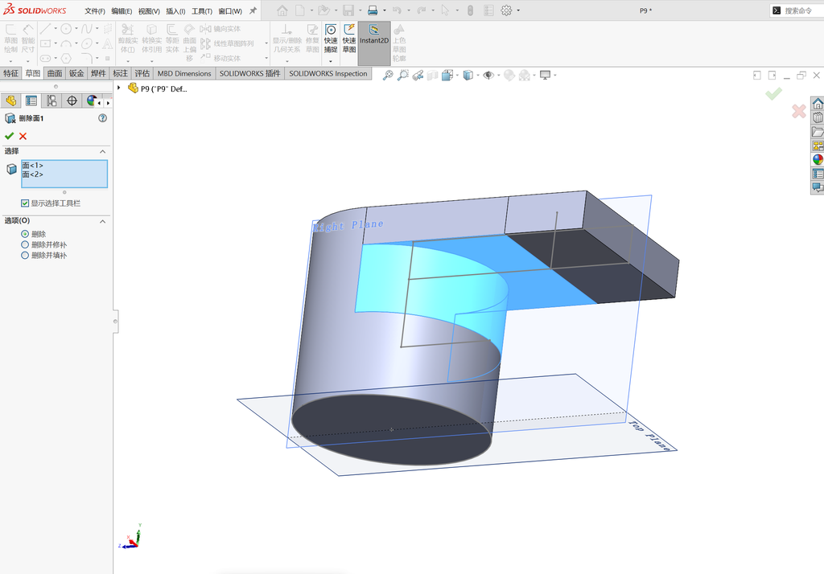Image resolution: width=824 pixels, height=574 pixels.
Task: Click the Zoom to Fit view icon
Action: tap(388, 75)
